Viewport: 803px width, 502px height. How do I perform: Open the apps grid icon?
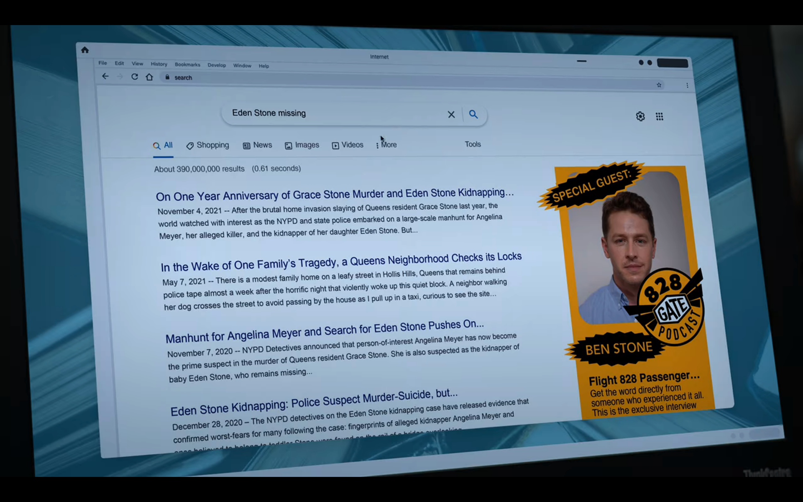point(659,117)
